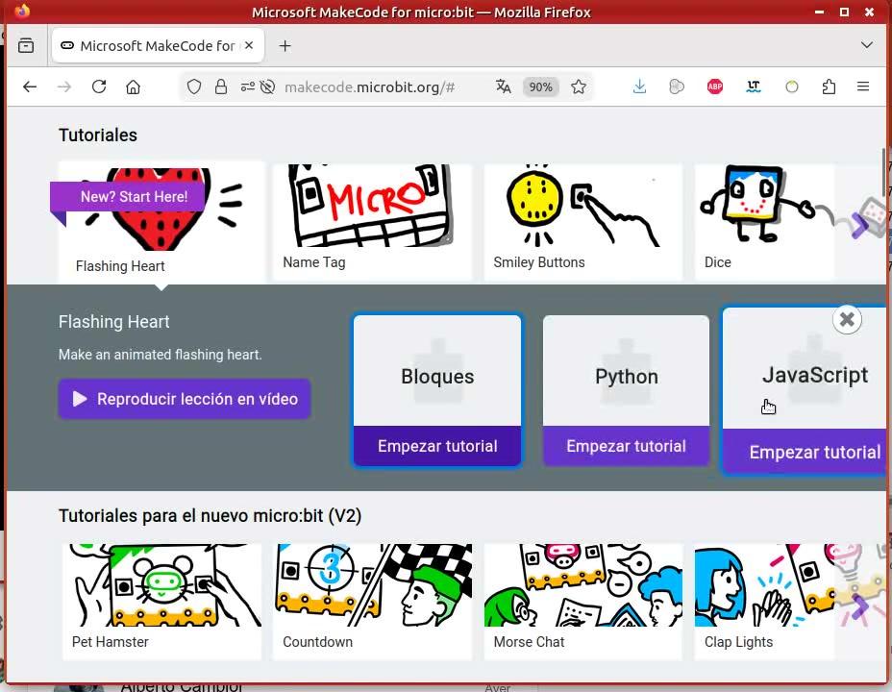This screenshot has height=692, width=892.
Task: Click the makecode.microbit.org URL field
Action: (x=370, y=87)
